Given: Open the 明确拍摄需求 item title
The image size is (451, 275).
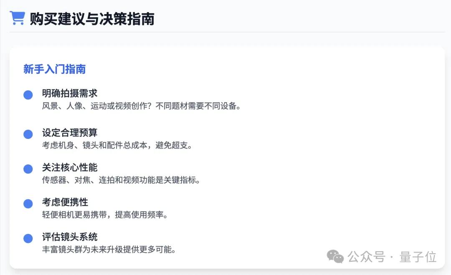Looking at the screenshot, I should [x=70, y=93].
